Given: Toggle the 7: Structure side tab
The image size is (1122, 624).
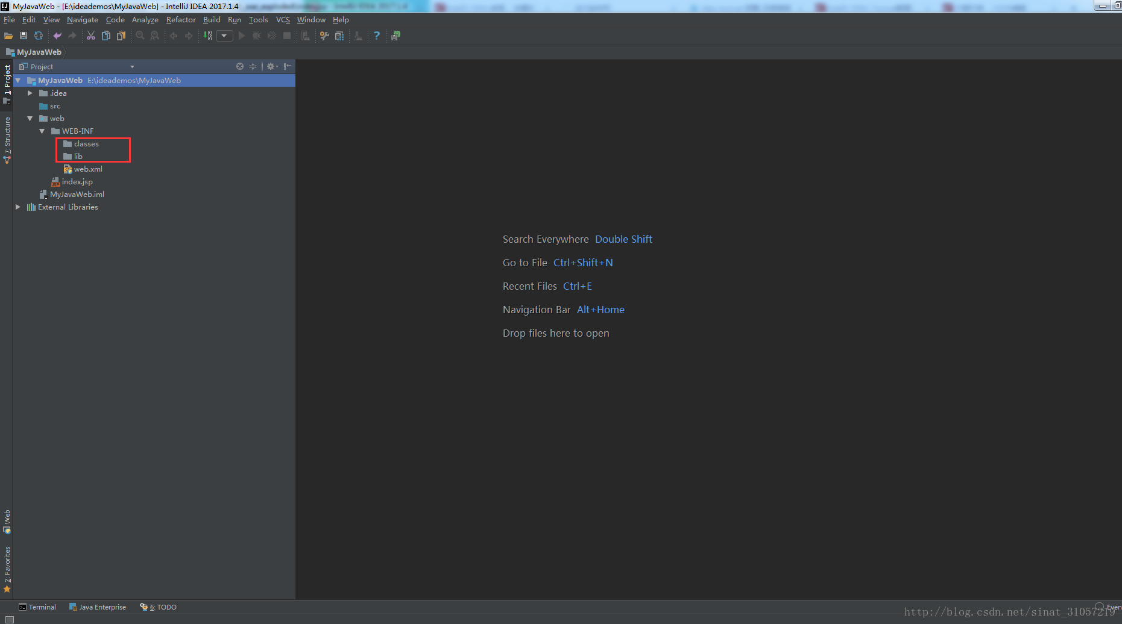Looking at the screenshot, I should point(7,140).
